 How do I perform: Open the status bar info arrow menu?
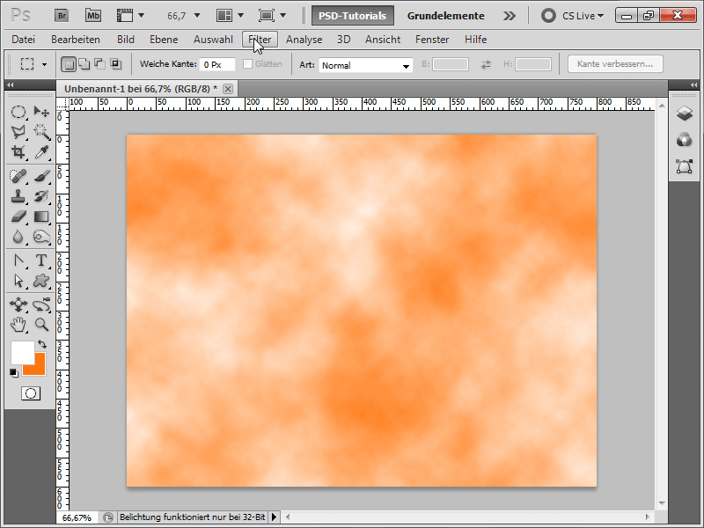point(274,517)
